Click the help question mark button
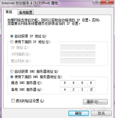 (97, 2)
